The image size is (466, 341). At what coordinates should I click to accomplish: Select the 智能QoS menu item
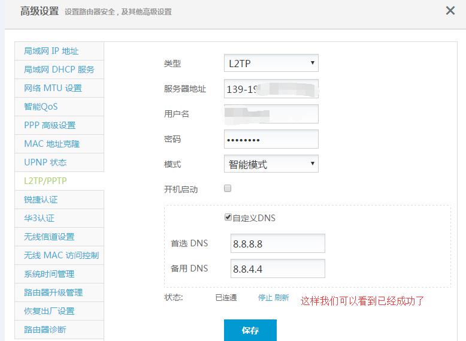pyautogui.click(x=59, y=107)
